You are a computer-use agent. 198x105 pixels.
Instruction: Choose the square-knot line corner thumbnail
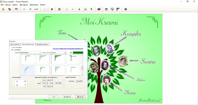pyautogui.click(x=73, y=59)
